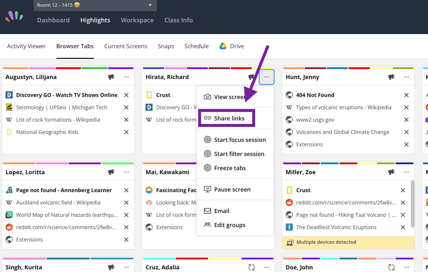Open Crust tab in Hirata's card
Screen dimensions: 428x272
[163, 95]
